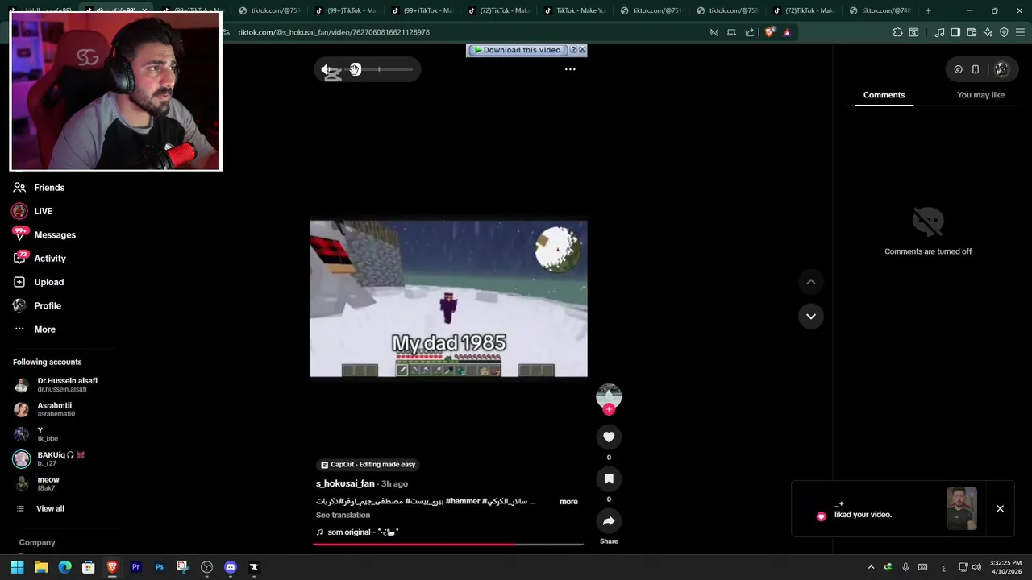Open the thumbnail in the liked notification
The height and width of the screenshot is (580, 1032).
(961, 508)
